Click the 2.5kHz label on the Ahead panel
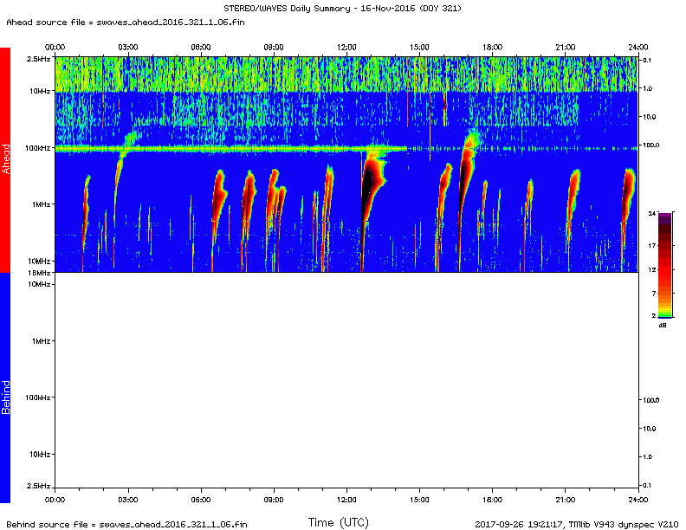Screen dimensions: 686x530 (x=37, y=59)
